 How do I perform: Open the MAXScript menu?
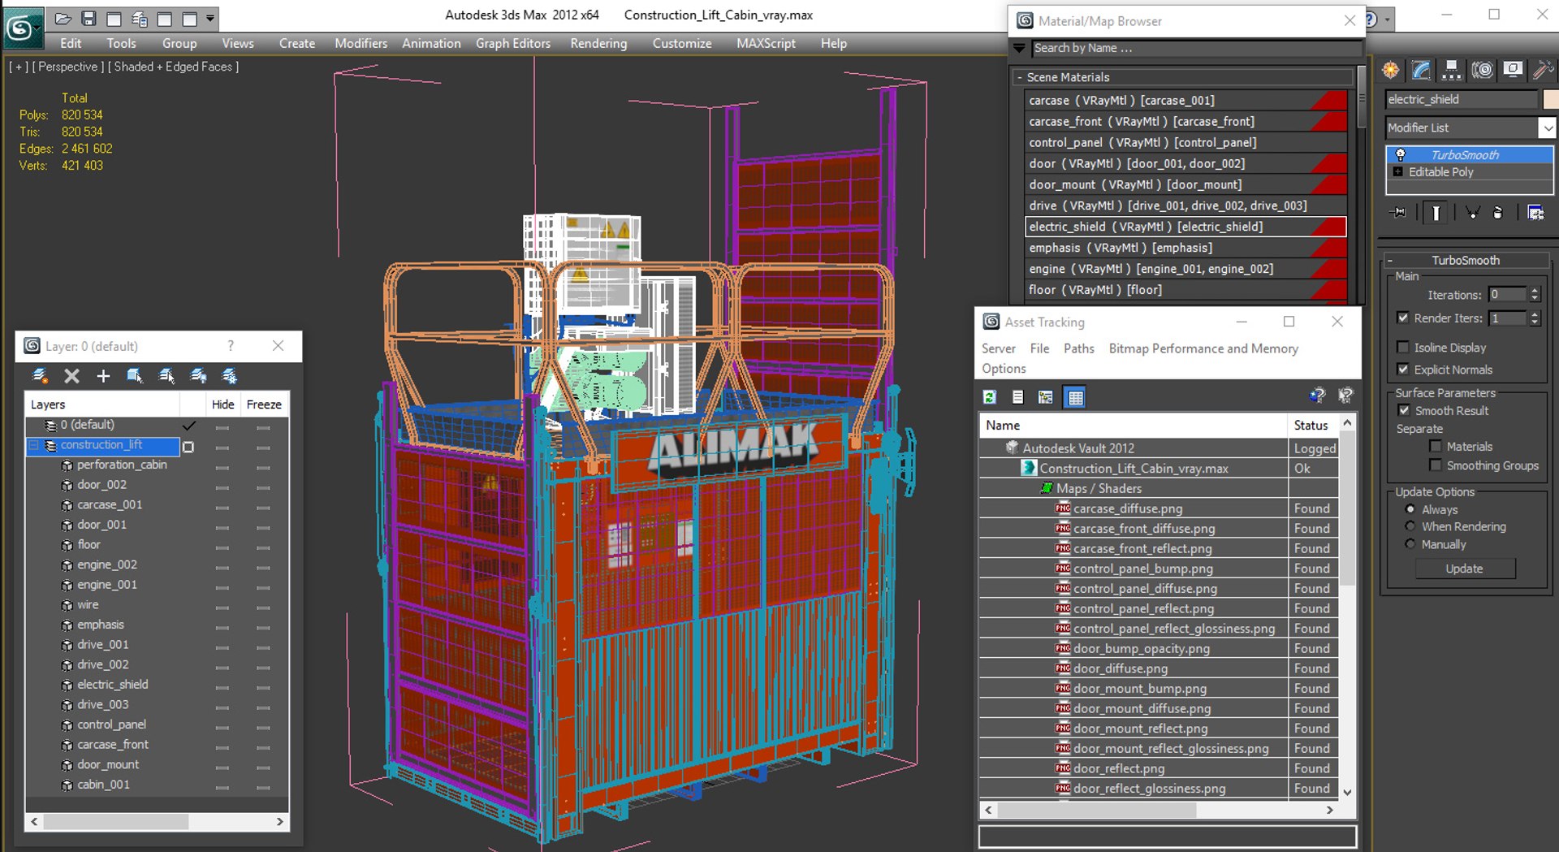pos(766,43)
